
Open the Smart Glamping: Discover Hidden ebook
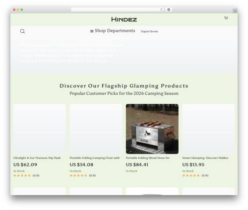(x=205, y=158)
